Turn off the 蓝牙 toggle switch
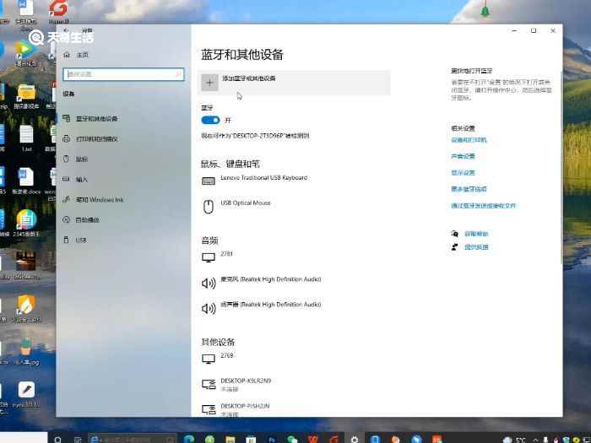 (210, 120)
